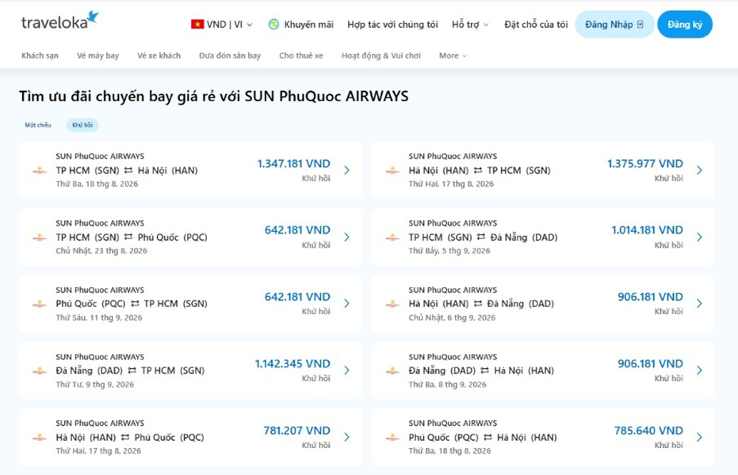Open Hợp tác với chúng tôi link

click(x=392, y=25)
